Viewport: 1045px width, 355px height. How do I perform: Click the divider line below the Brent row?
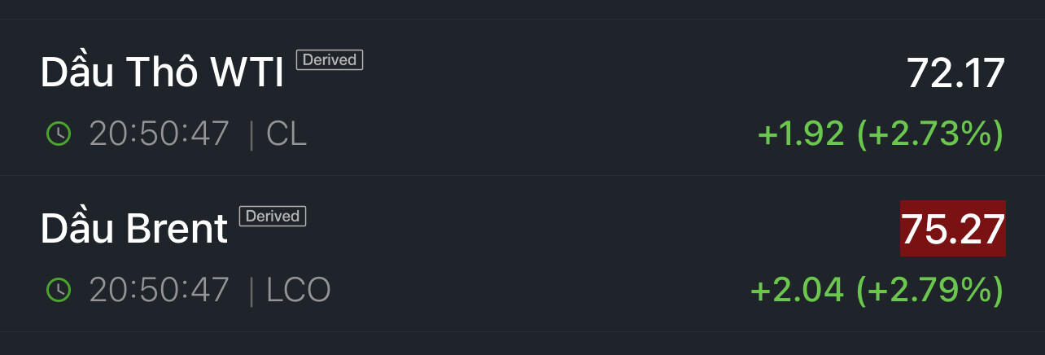pyautogui.click(x=522, y=331)
